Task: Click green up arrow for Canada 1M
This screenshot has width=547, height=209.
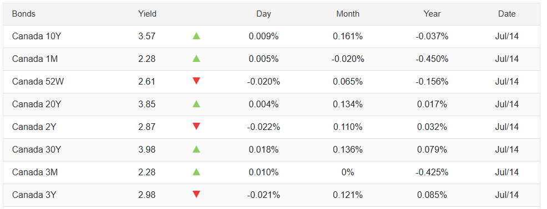Action: (x=196, y=59)
